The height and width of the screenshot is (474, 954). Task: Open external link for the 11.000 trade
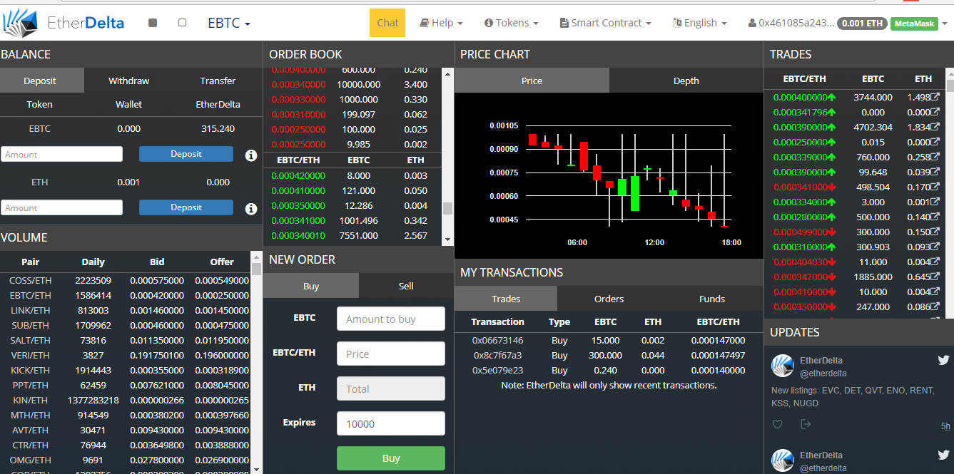(935, 262)
